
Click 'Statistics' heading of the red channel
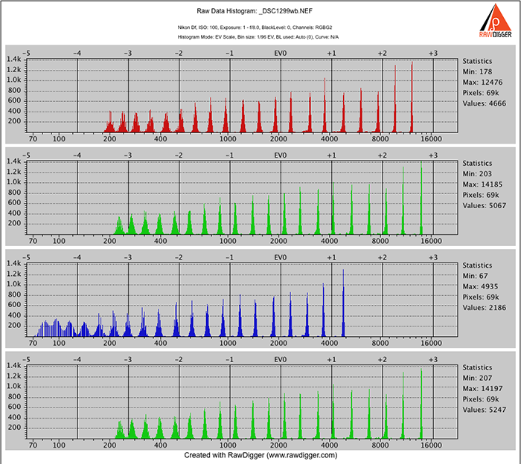[x=477, y=61]
